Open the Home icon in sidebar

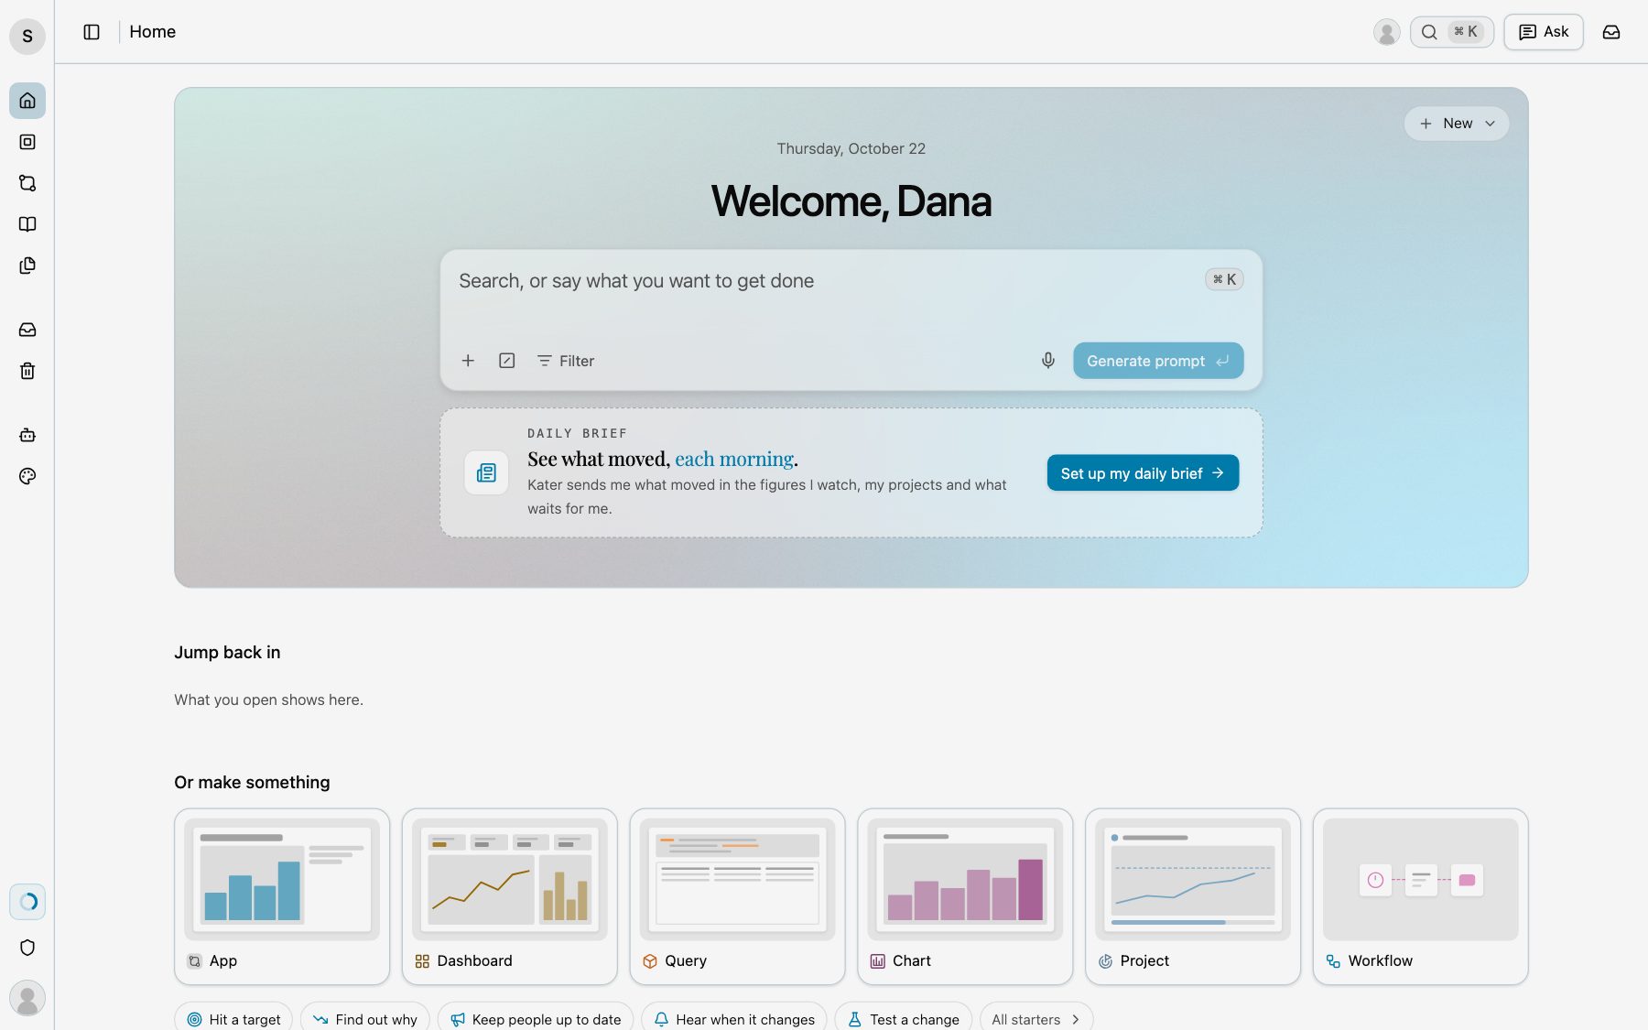point(27,101)
